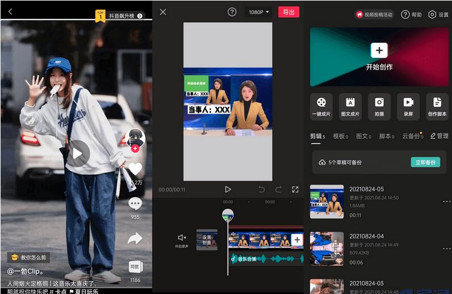Switch to the 剪辑 tab
Image resolution: width=452 pixels, height=294 pixels.
(317, 136)
